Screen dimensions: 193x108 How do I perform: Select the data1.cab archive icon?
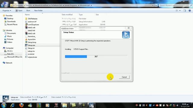26,27
